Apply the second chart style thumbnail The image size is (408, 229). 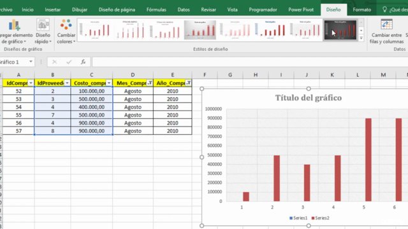click(129, 30)
